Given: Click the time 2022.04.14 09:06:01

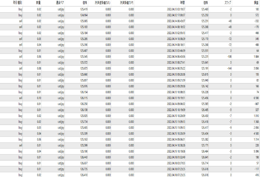Looking at the screenshot, I should pyautogui.click(x=176, y=140).
